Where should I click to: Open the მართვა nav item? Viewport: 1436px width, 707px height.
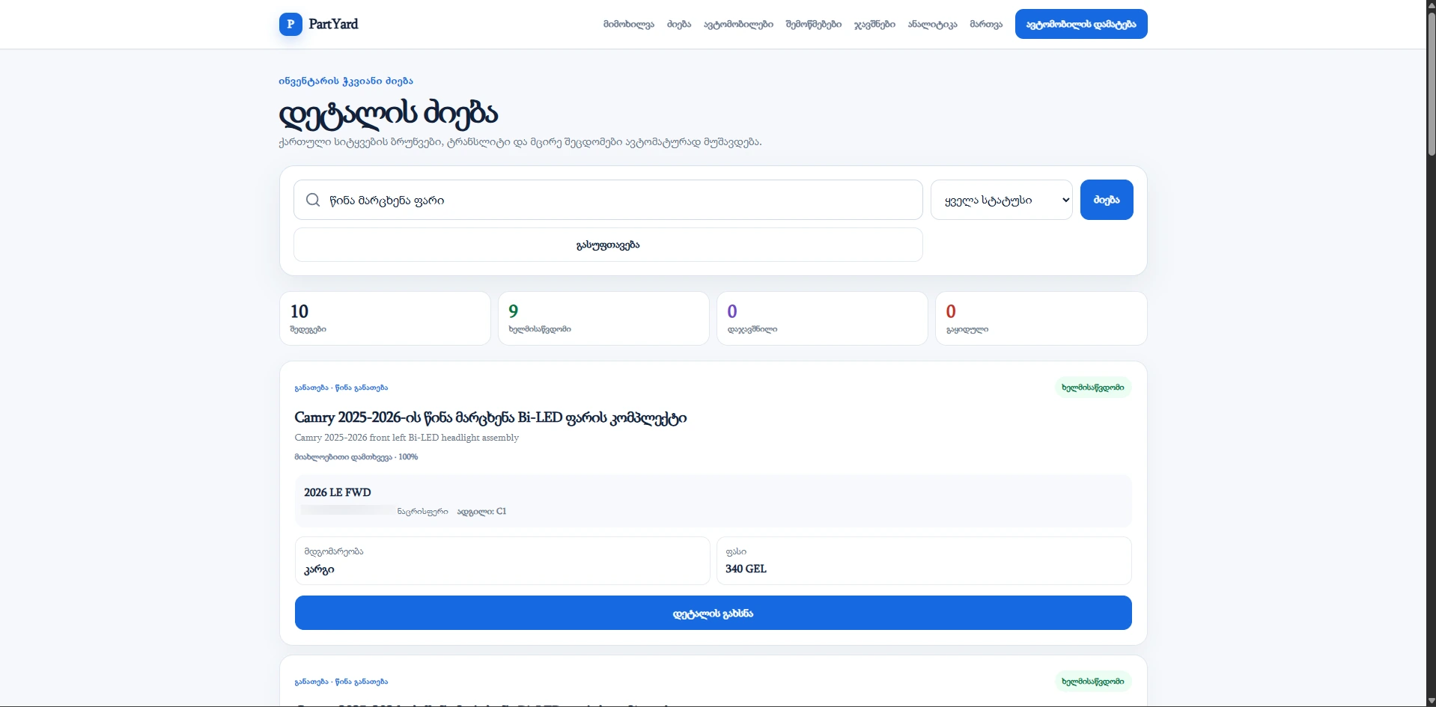[x=986, y=24]
